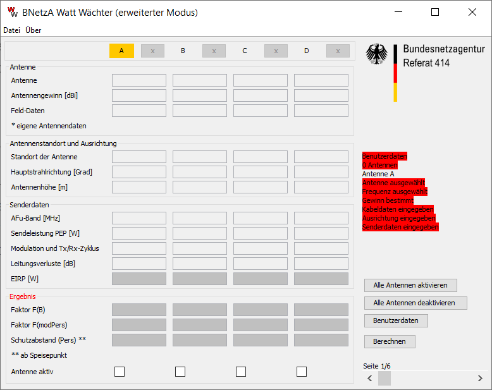Tick the Antenne aktiv checkbox for antenna B

(180, 372)
